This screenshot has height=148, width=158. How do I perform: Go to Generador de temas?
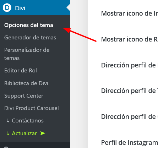pos(30,38)
